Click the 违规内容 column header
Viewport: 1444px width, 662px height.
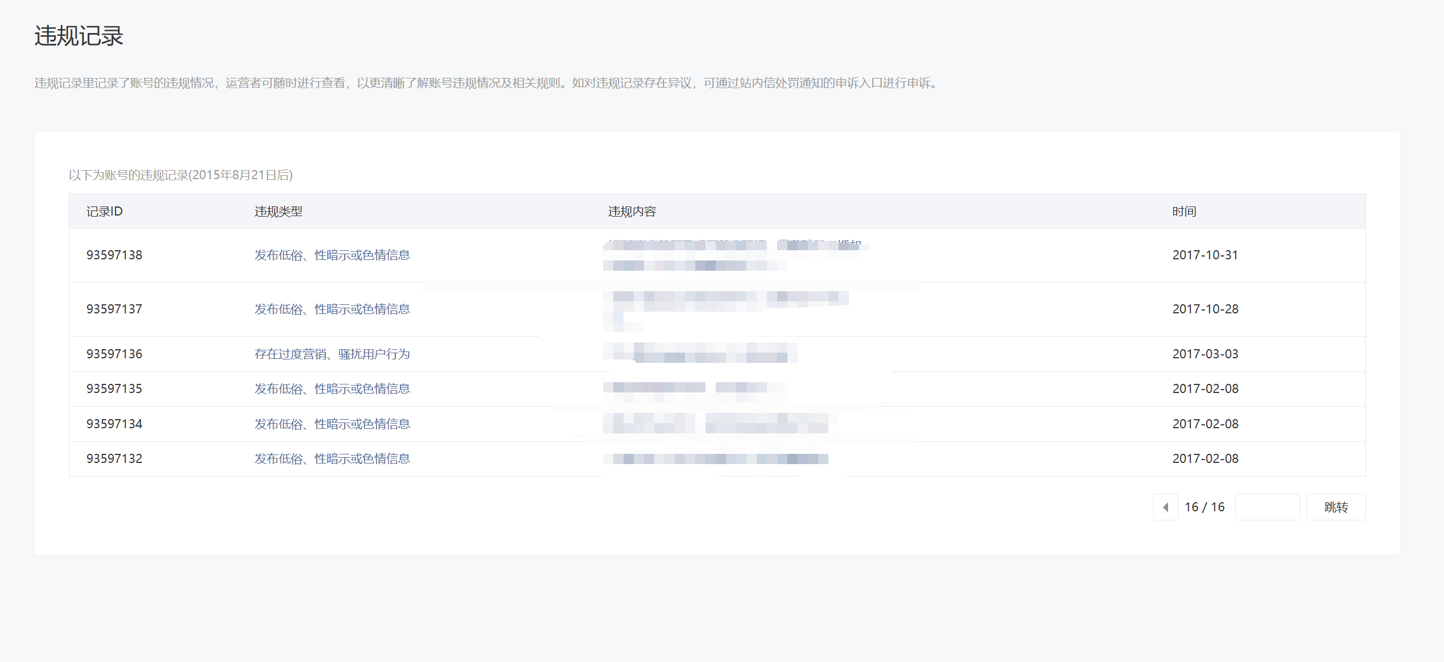click(x=632, y=212)
